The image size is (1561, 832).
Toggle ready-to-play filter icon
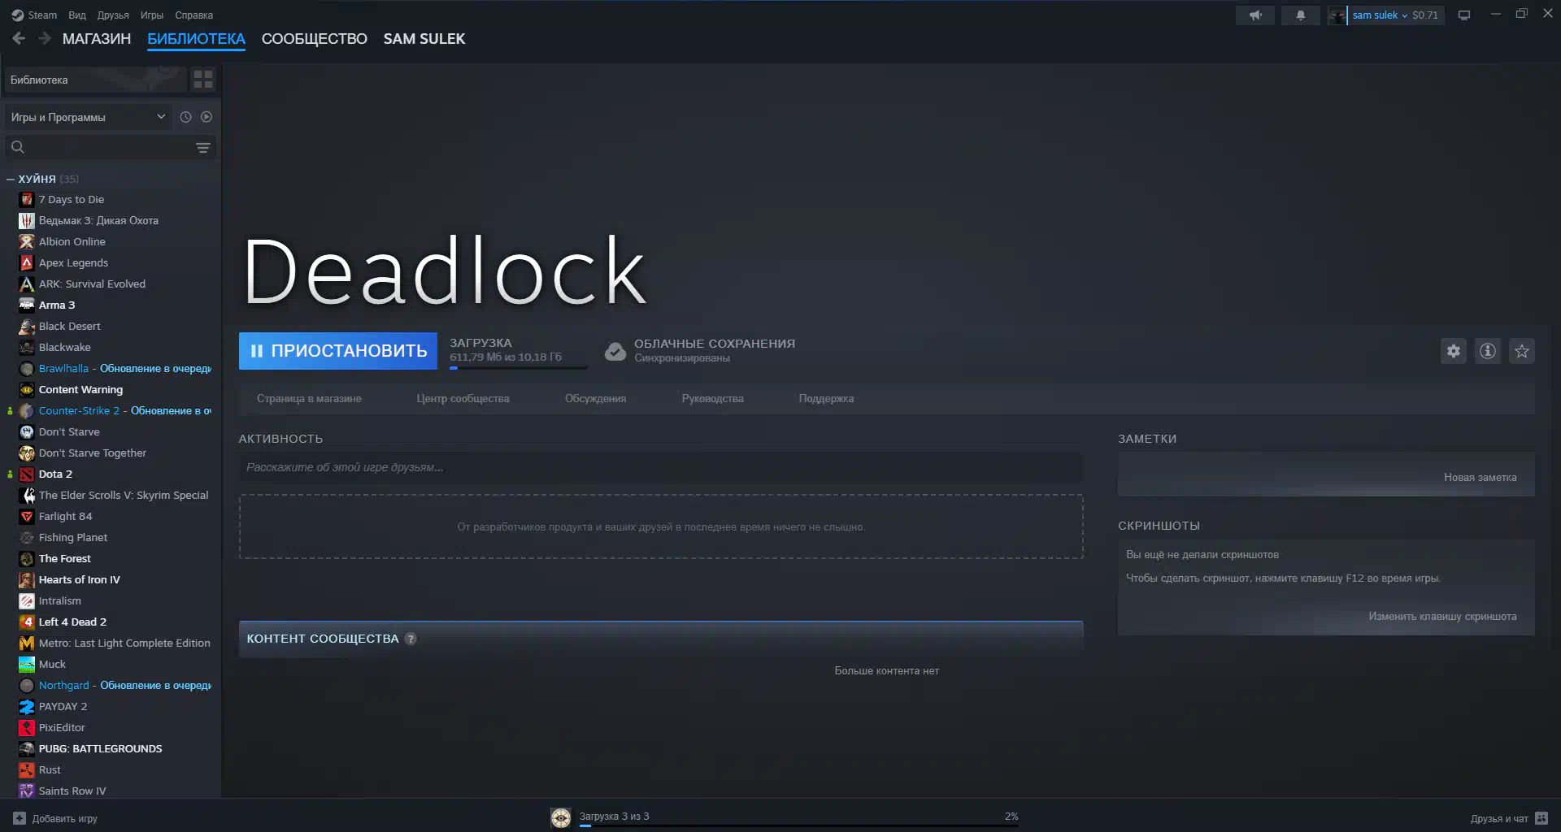207,117
